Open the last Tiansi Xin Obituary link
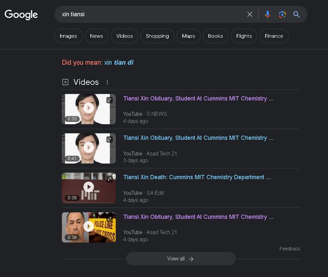 tap(198, 217)
